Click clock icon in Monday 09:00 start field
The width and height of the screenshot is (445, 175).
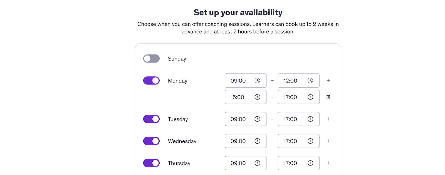tap(257, 81)
